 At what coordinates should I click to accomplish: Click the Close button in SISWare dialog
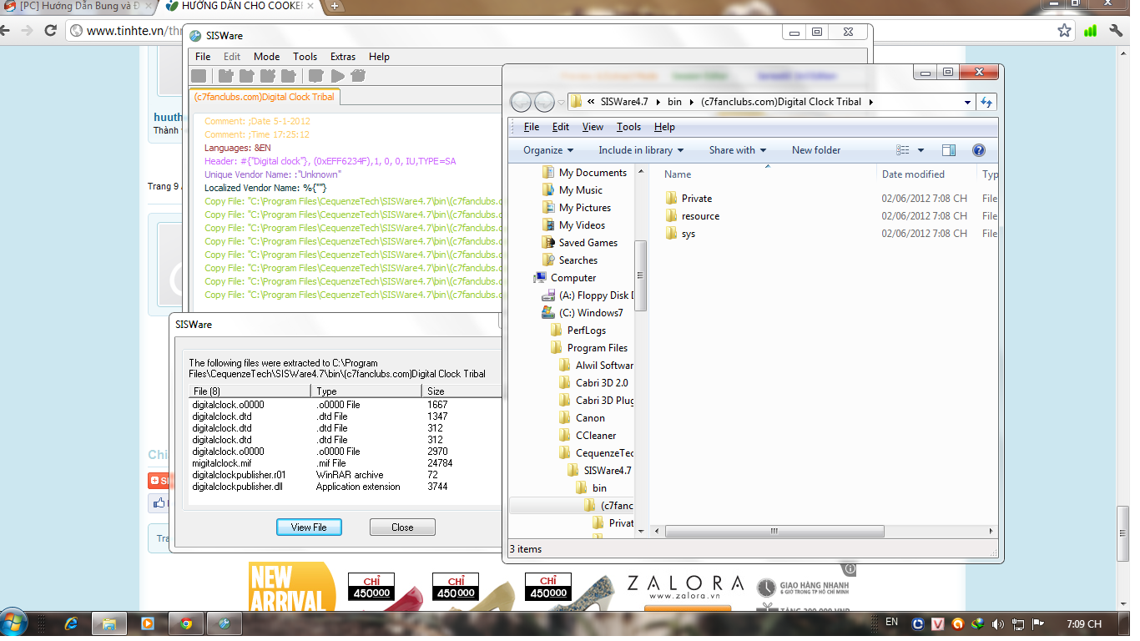tap(402, 527)
